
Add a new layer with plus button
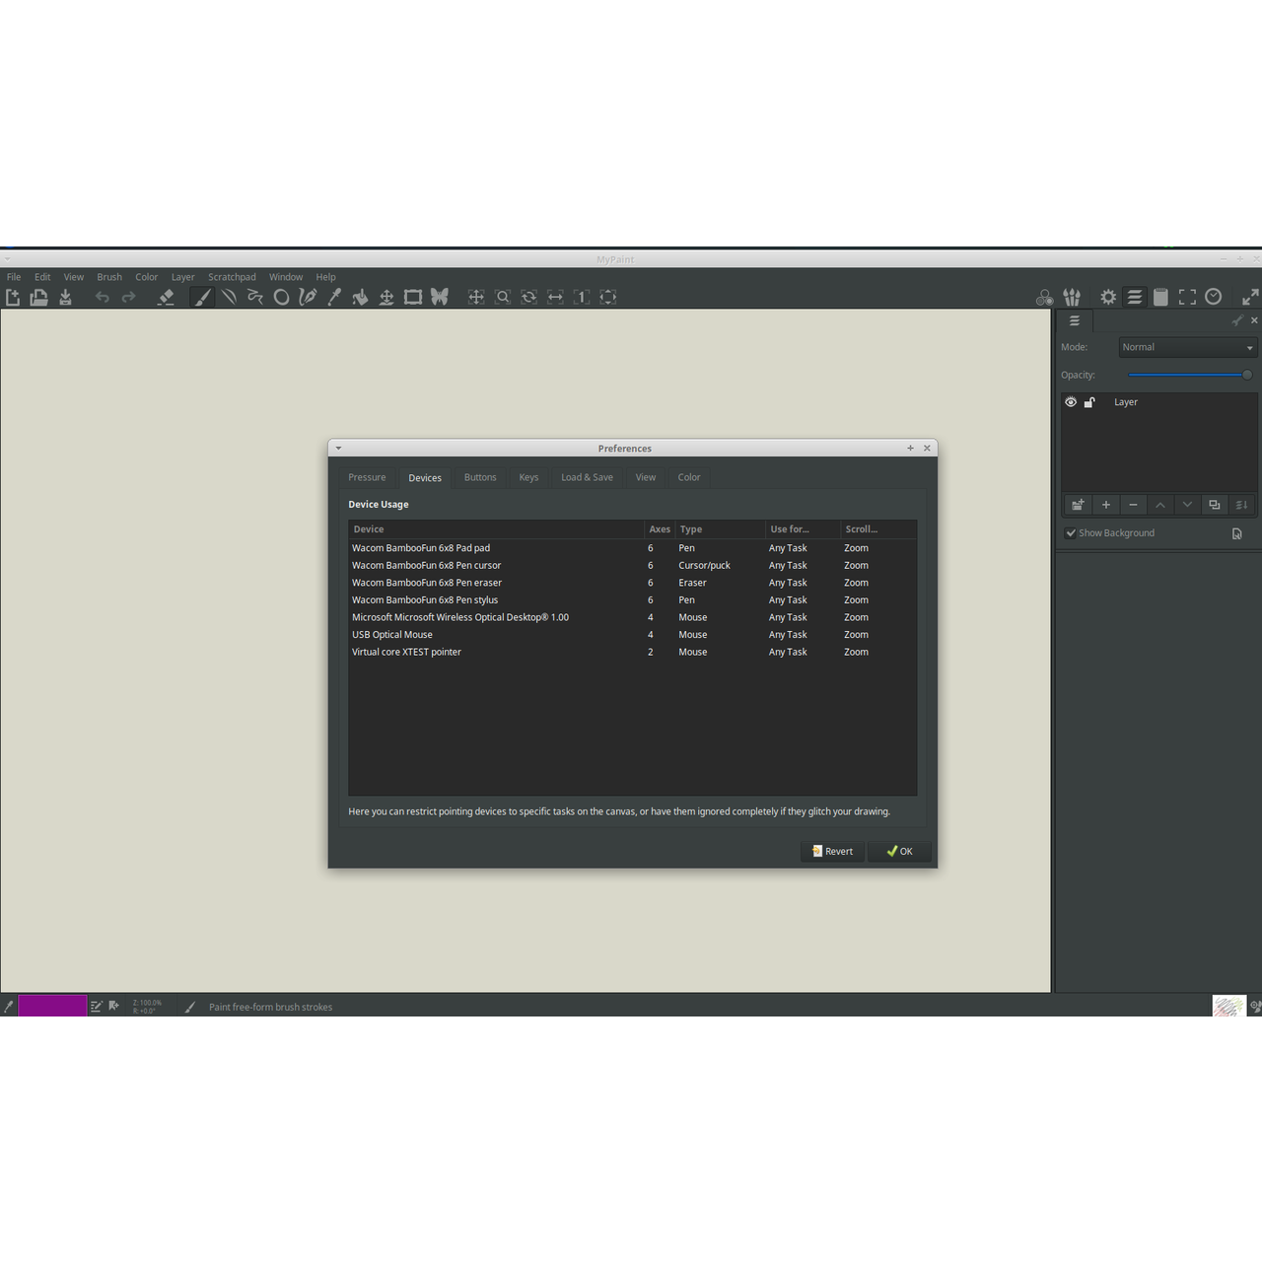point(1105,505)
